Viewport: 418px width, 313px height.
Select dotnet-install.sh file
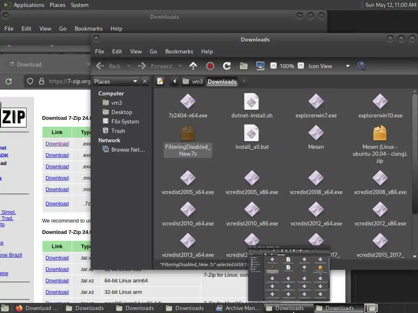(x=252, y=106)
